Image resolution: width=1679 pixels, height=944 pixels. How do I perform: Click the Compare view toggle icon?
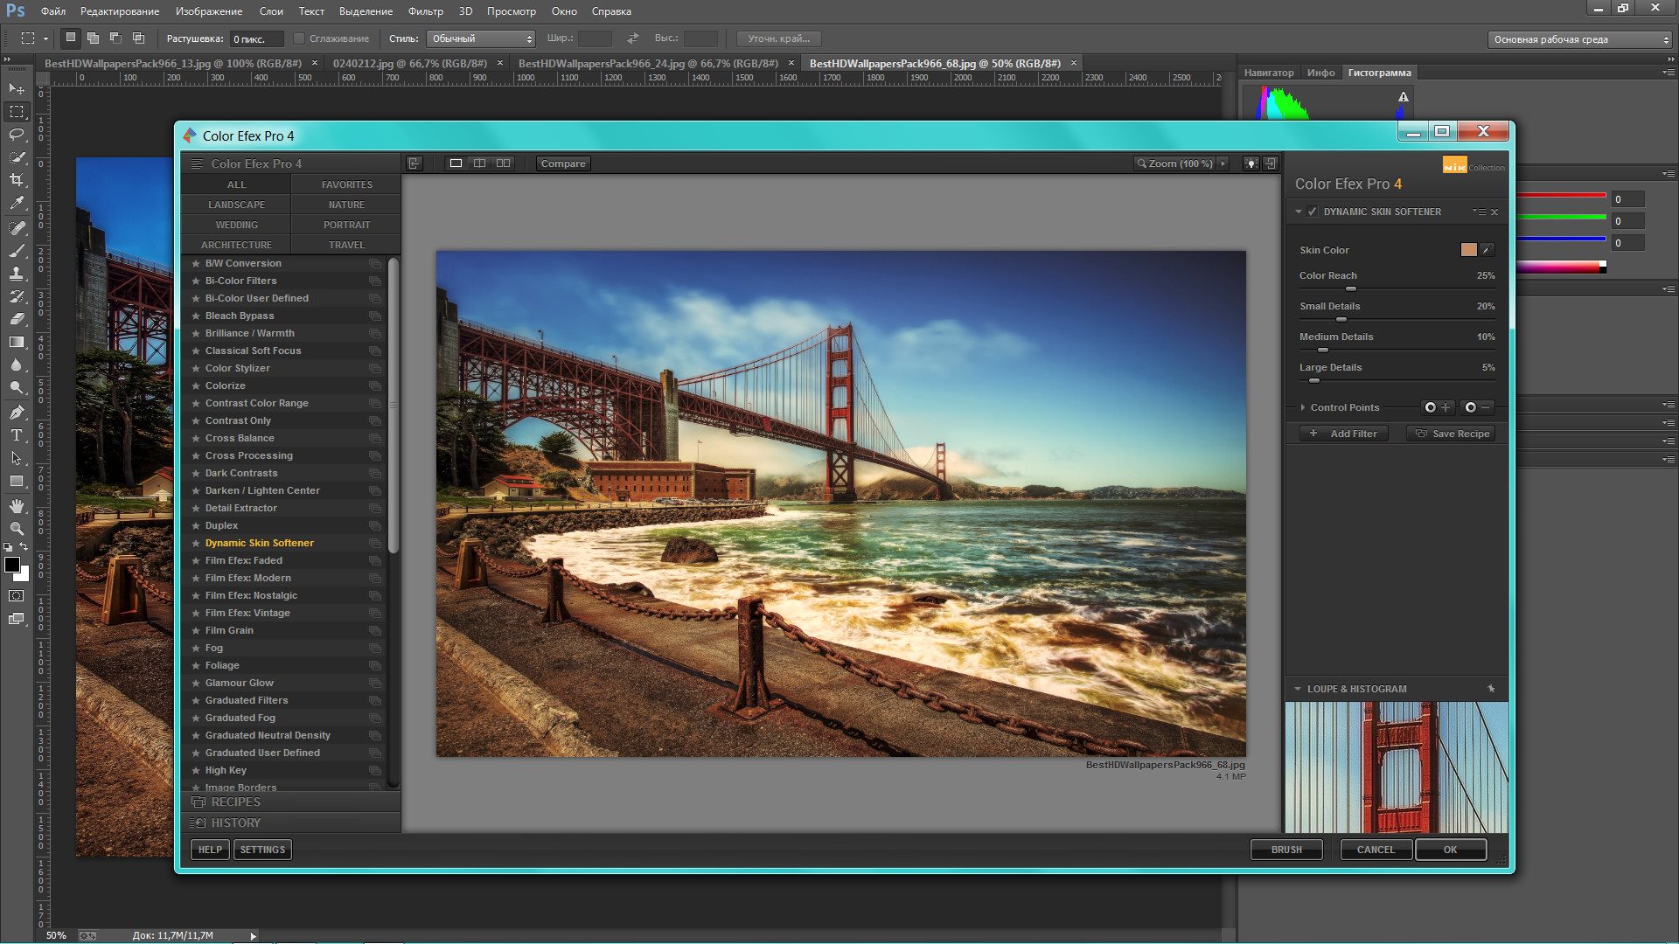click(x=563, y=163)
